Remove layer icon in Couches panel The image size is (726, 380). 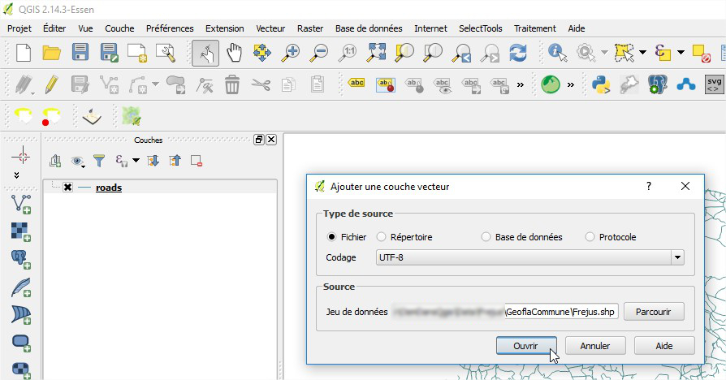pyautogui.click(x=197, y=161)
